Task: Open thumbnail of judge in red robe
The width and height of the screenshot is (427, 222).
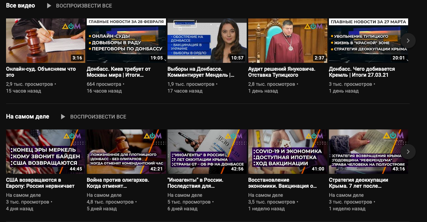Action: click(x=288, y=40)
